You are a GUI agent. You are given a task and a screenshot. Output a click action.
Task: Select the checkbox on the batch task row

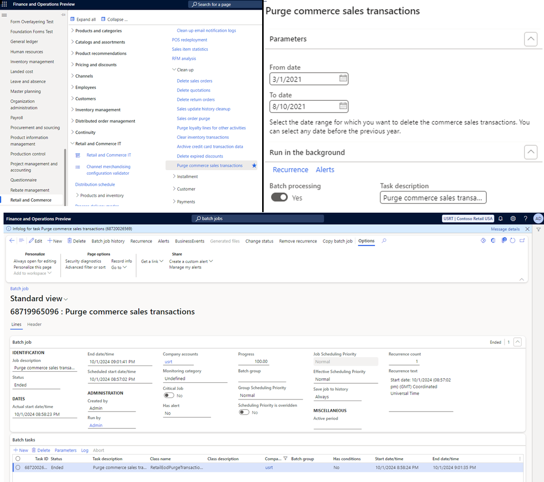point(18,467)
